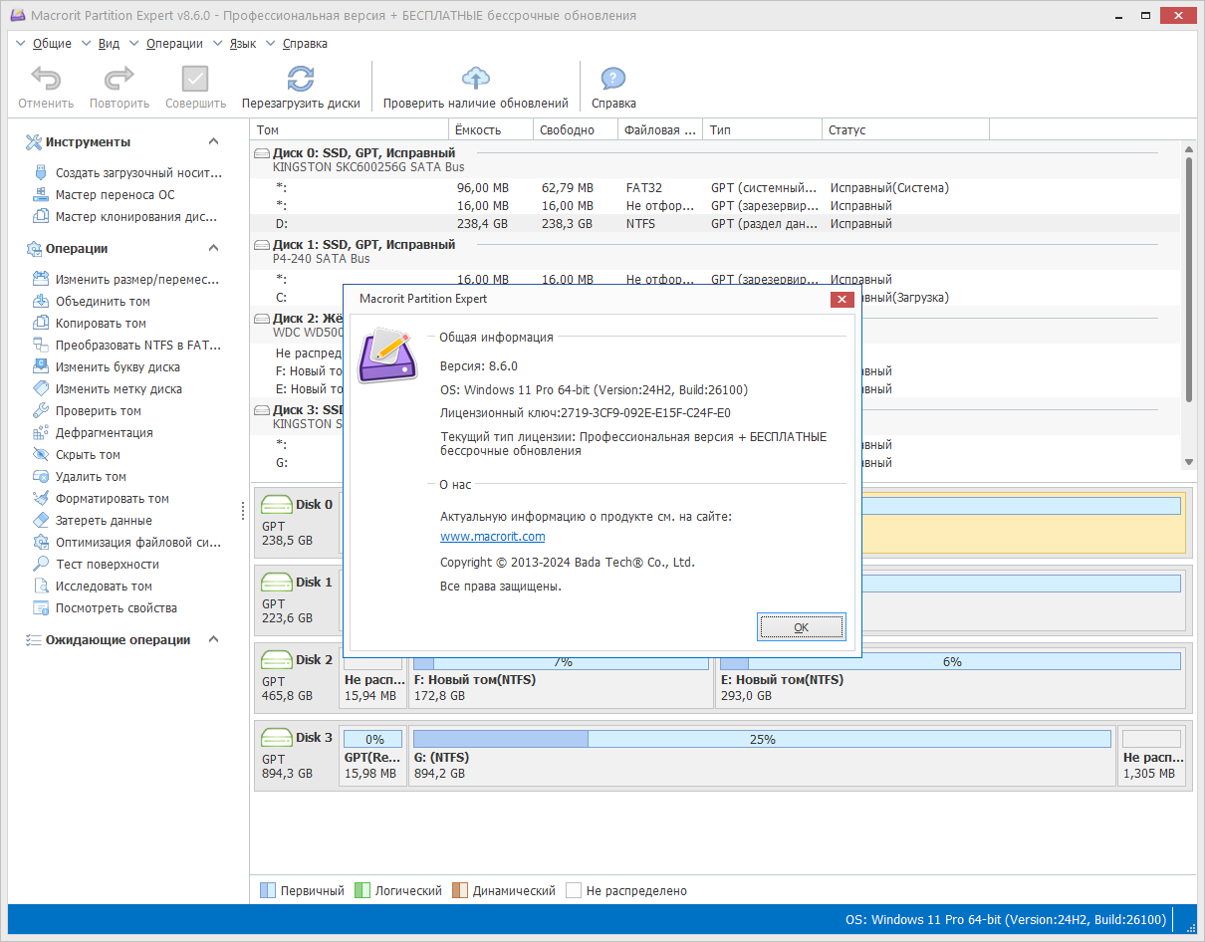Click the Совершить commit toolbar icon
The image size is (1205, 942).
coord(195,80)
